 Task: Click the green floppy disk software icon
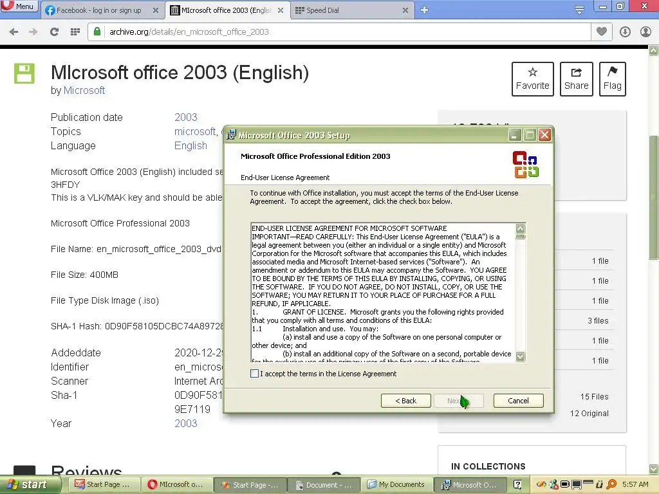[x=24, y=73]
